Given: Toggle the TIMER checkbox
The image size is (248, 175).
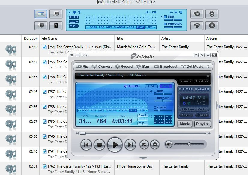Looking at the screenshot, I should point(180,89).
